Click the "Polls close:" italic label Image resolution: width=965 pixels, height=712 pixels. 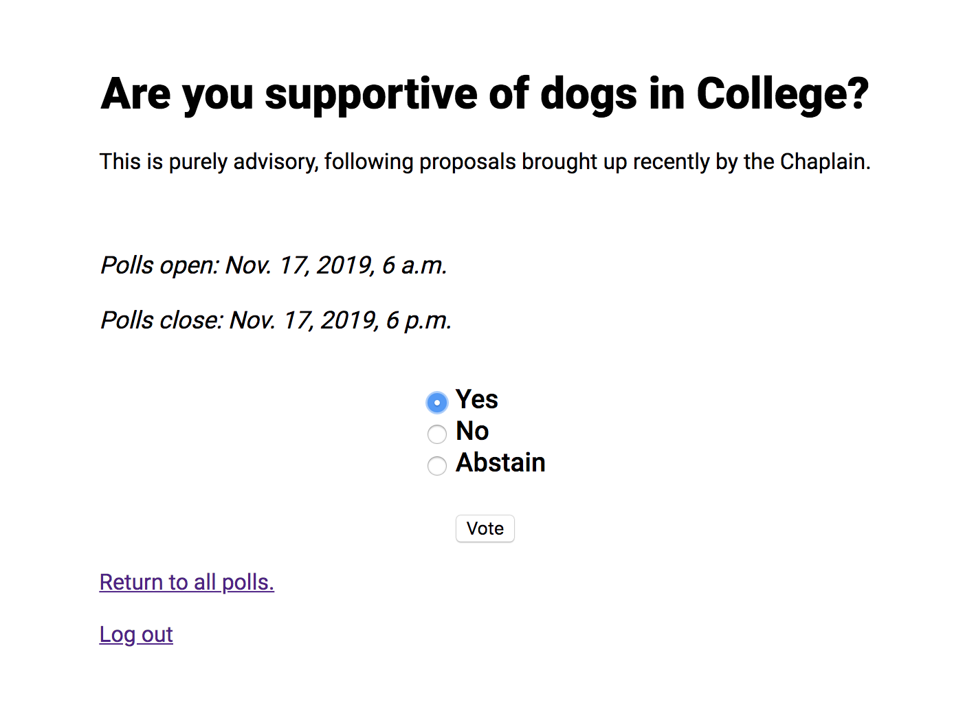(162, 320)
